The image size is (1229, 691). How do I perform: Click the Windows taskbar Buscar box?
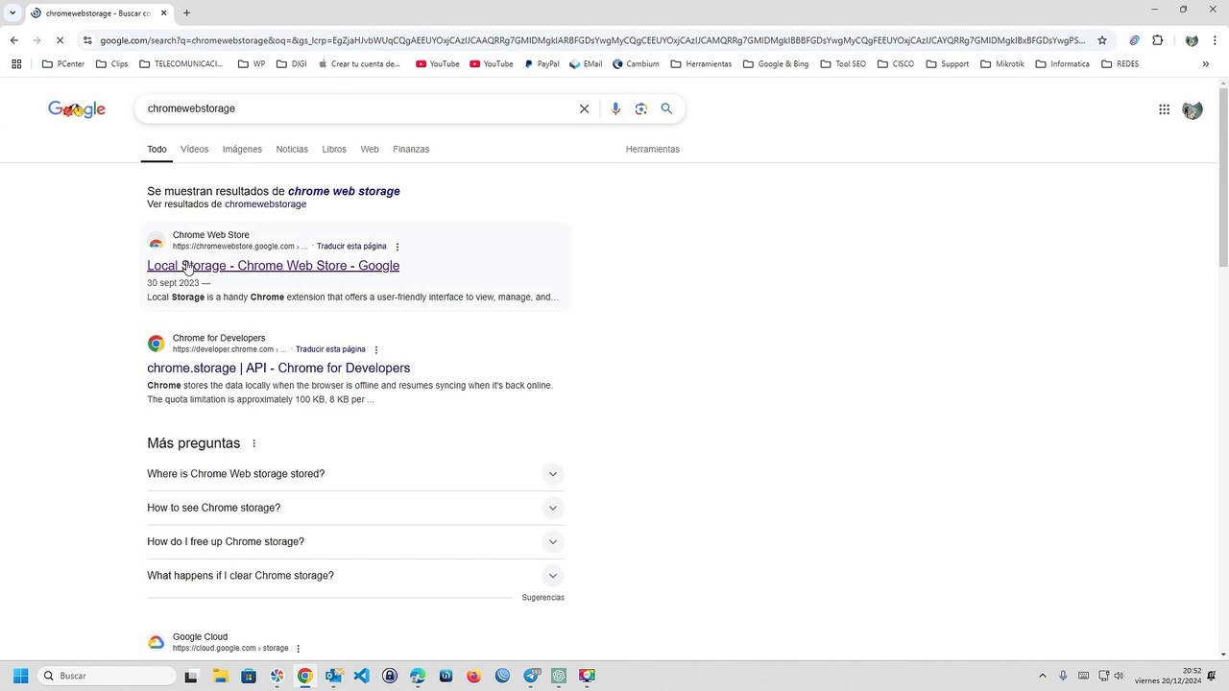(x=105, y=676)
